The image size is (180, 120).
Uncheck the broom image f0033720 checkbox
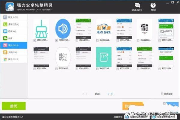[35, 40]
